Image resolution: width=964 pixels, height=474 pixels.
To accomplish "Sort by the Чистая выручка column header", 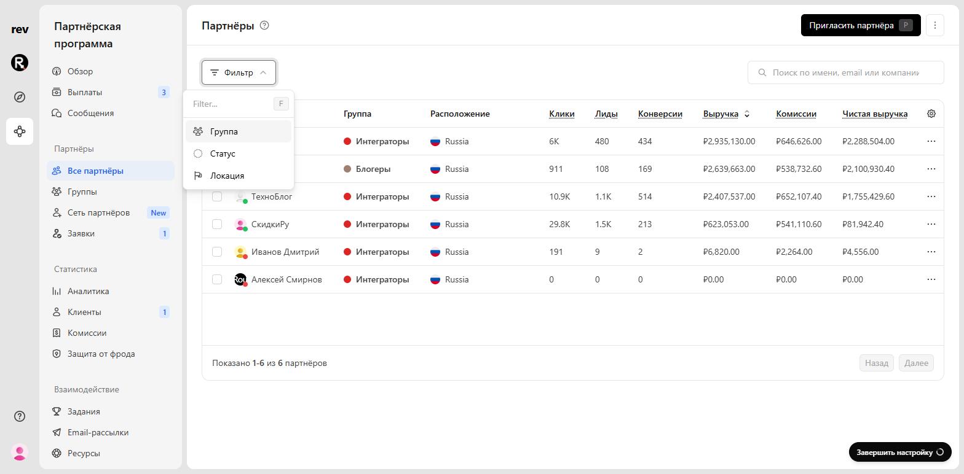I will coord(875,114).
